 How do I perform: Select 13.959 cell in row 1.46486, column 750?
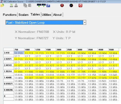click(19, 78)
